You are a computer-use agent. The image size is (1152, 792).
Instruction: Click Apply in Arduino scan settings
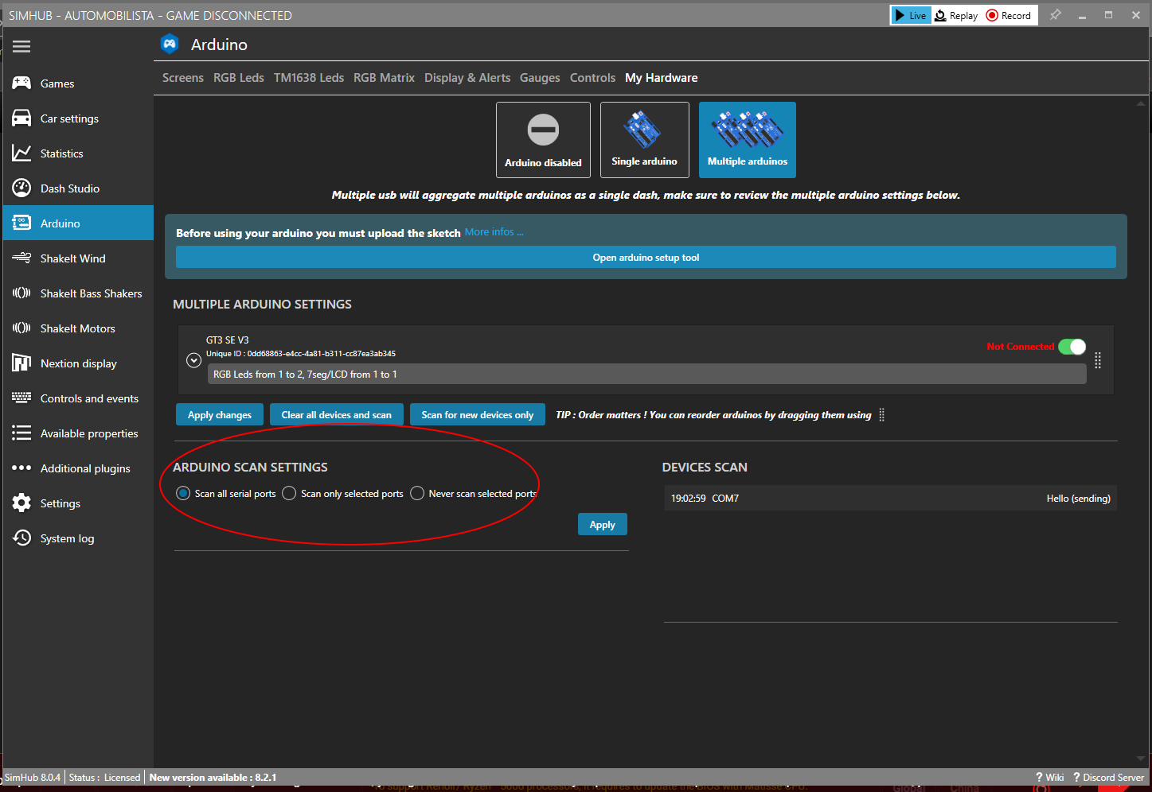pyautogui.click(x=603, y=525)
